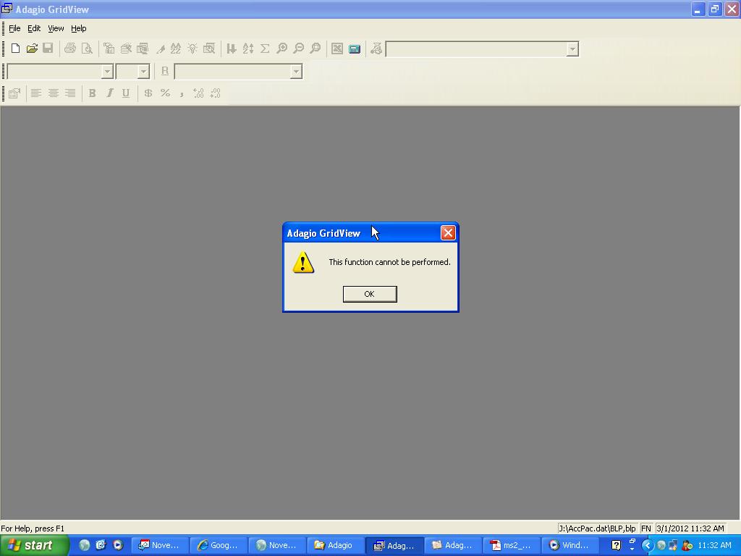Click the Print icon in toolbar
This screenshot has width=741, height=556.
pyautogui.click(x=70, y=49)
